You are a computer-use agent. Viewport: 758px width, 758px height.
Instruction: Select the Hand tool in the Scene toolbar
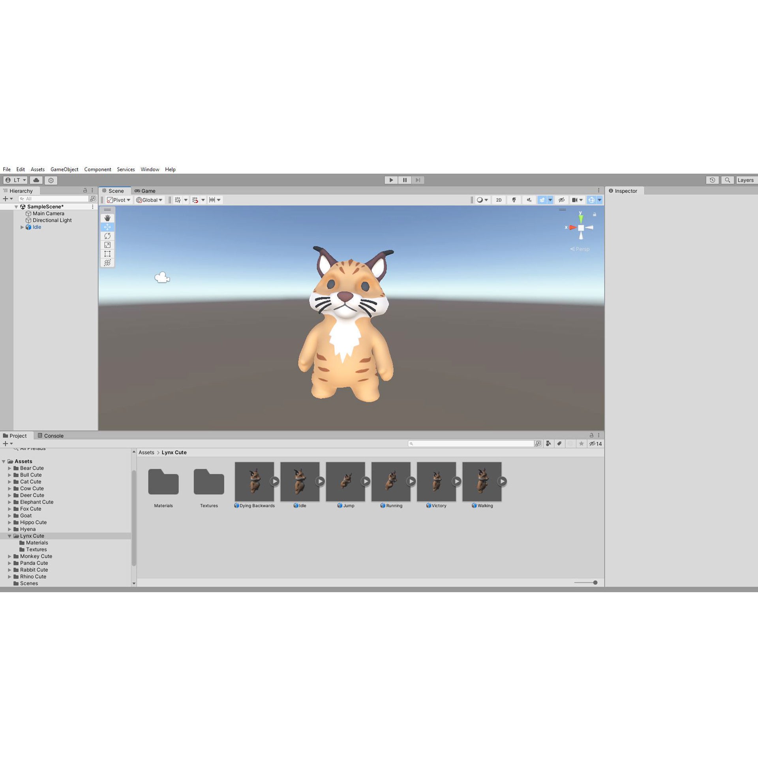pyautogui.click(x=107, y=218)
